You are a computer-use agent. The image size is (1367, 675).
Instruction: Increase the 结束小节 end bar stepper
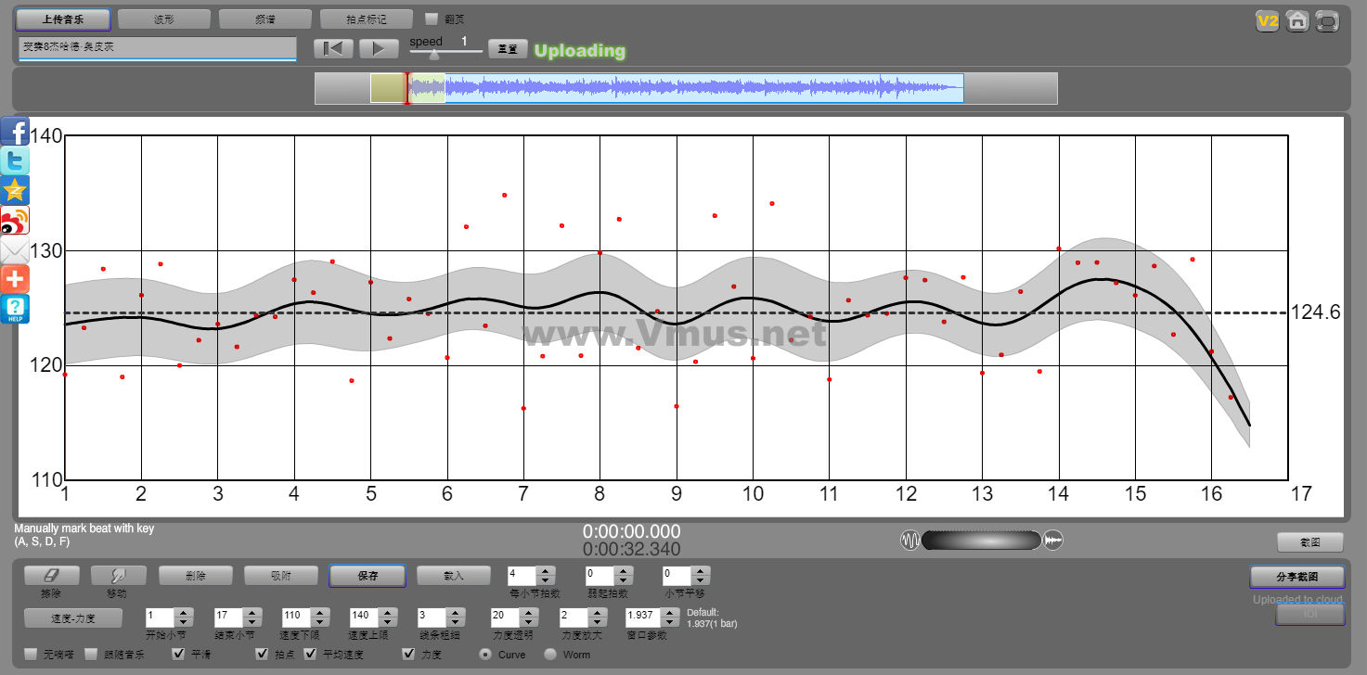[251, 612]
